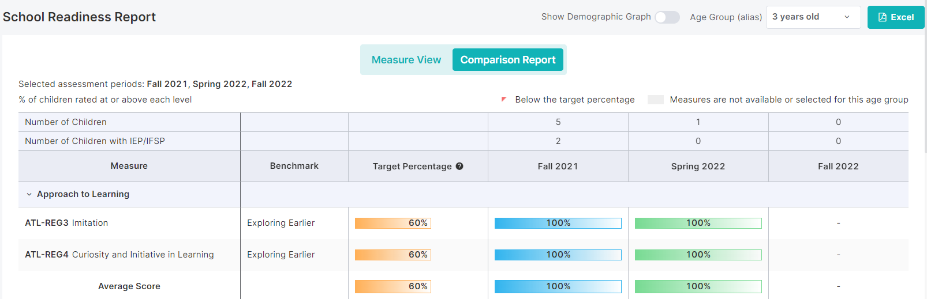Click the Spring 2022 column header
This screenshot has height=299, width=927.
tap(698, 166)
